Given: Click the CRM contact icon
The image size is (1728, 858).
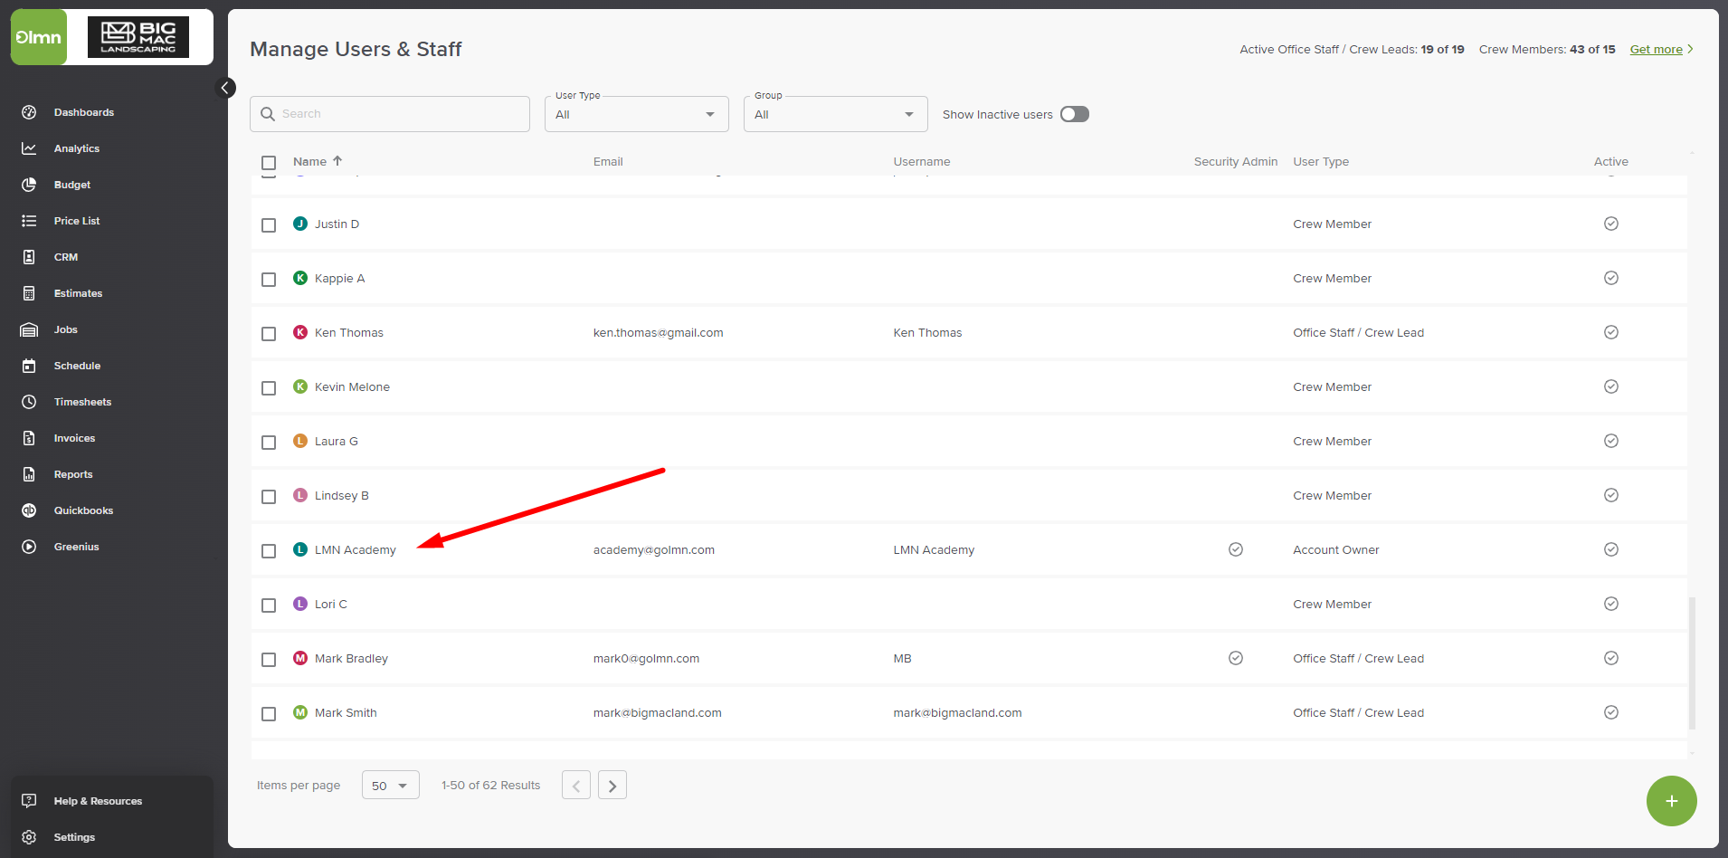Looking at the screenshot, I should click(x=29, y=257).
